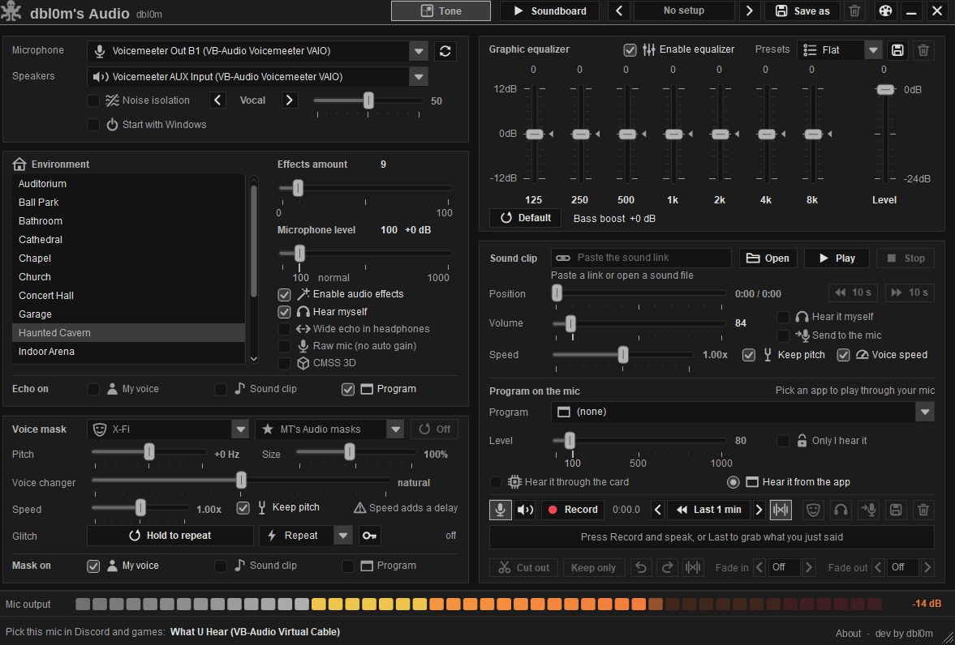Click the waveform trim icon beside Last 1 min
Image resolution: width=955 pixels, height=645 pixels.
point(781,510)
